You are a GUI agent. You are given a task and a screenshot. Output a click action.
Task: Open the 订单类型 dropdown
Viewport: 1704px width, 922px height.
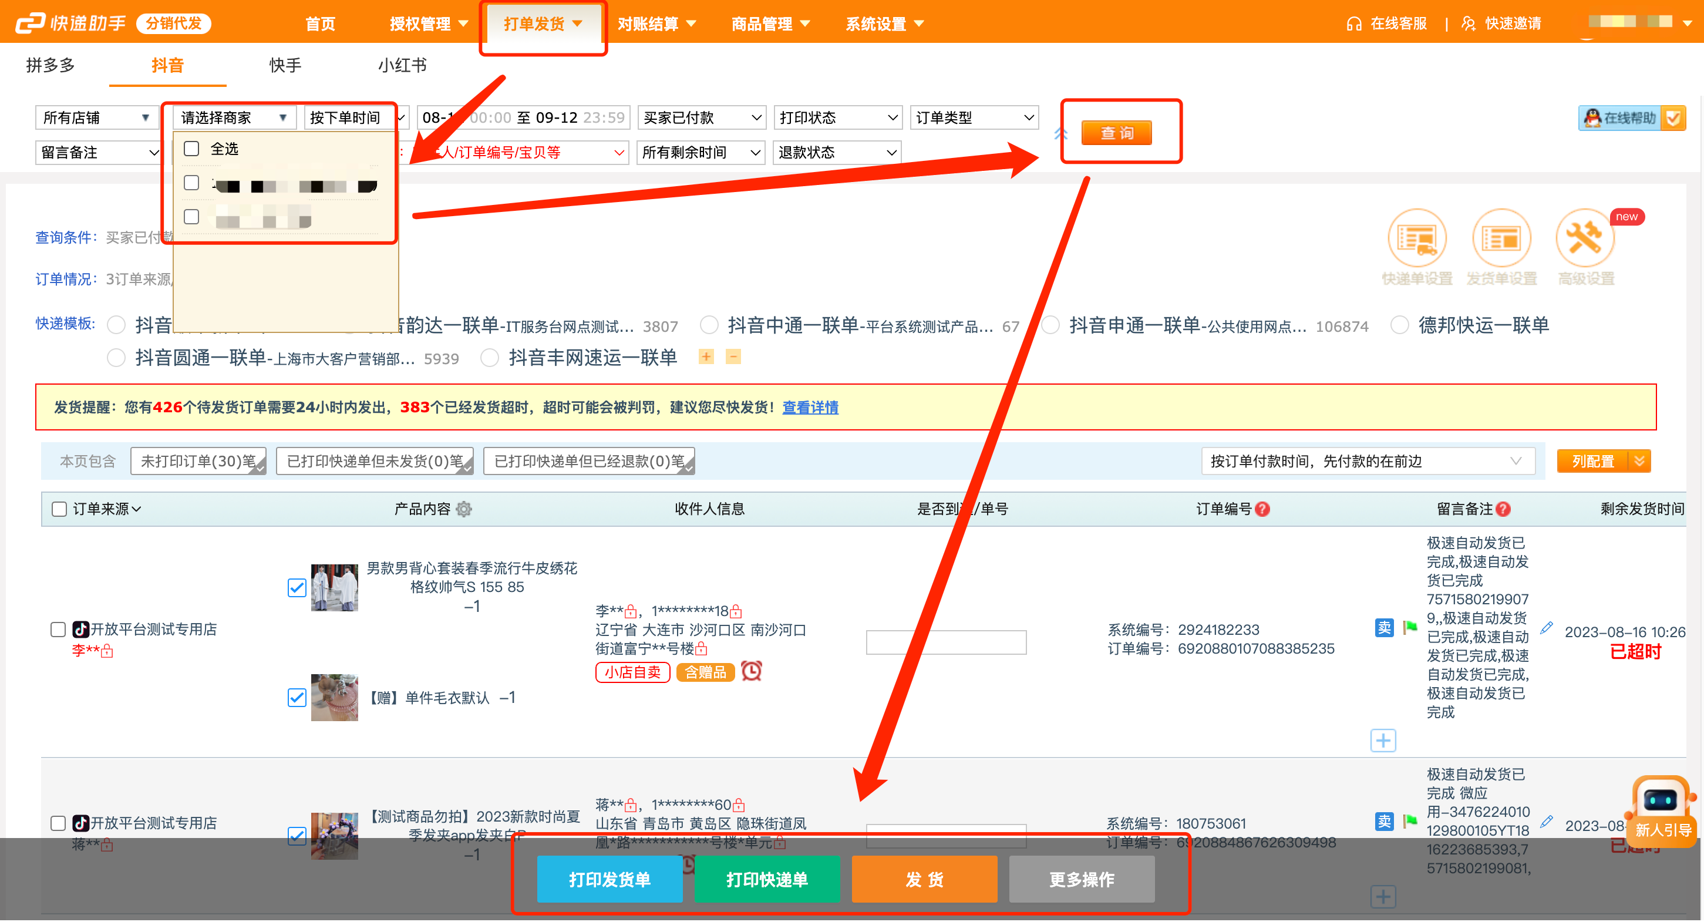tap(974, 117)
